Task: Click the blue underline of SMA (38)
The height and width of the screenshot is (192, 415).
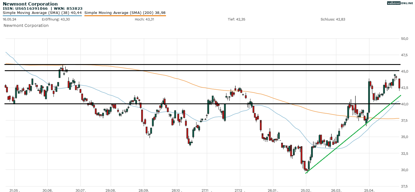Action: tap(42, 16)
